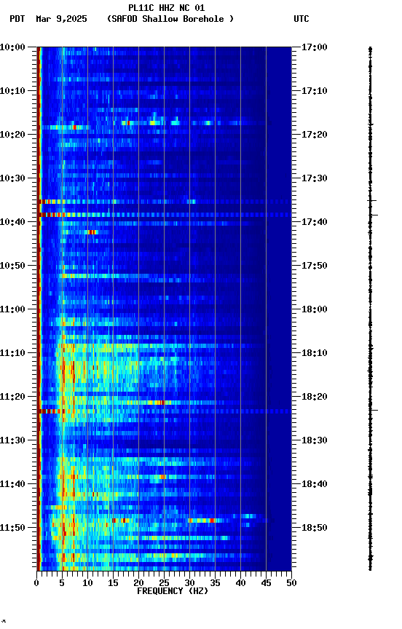Image resolution: width=402 pixels, height=629 pixels.
Task: Click the '10:20' PDT time label
Action: (x=12, y=135)
